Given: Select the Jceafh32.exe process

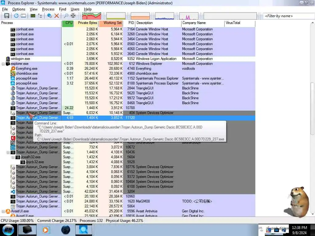Looking at the screenshot, I should pos(128,157).
